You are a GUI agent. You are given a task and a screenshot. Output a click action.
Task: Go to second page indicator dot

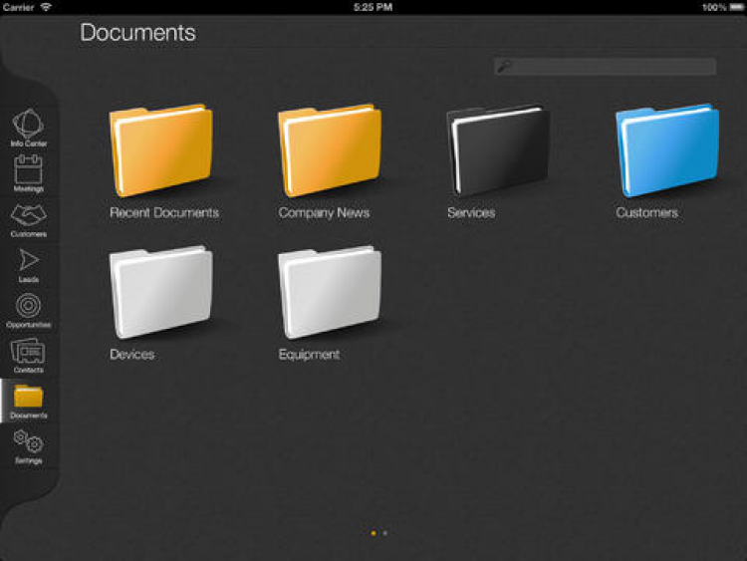pyautogui.click(x=384, y=533)
